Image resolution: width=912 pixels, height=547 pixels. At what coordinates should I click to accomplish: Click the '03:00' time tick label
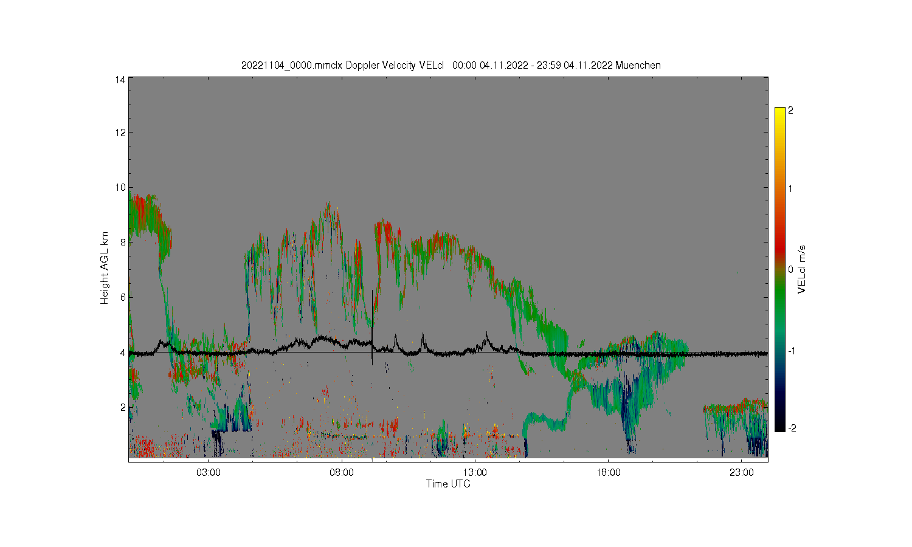coord(209,472)
